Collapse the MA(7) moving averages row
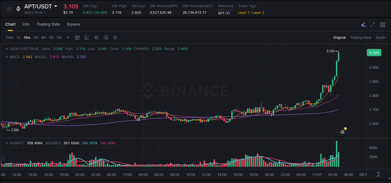The image size is (391, 183). (x=7, y=57)
